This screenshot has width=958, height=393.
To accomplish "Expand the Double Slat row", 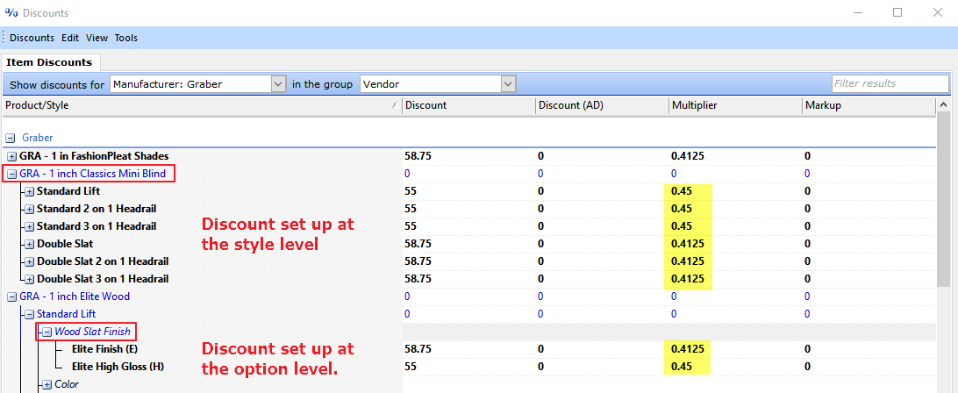I will (x=29, y=245).
